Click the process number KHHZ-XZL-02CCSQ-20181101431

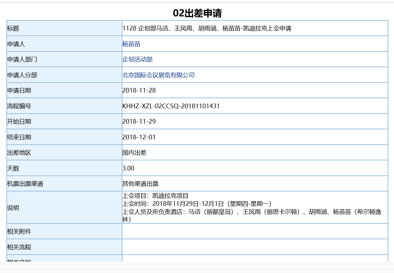tap(171, 106)
